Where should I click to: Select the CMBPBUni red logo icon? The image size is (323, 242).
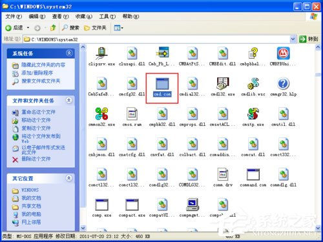point(283,53)
